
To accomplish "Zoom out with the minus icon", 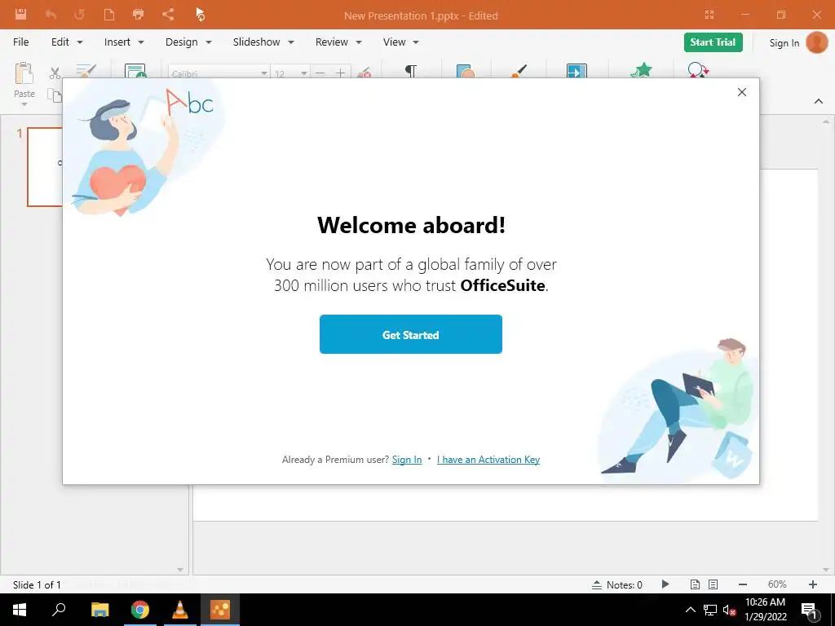I will pos(743,584).
